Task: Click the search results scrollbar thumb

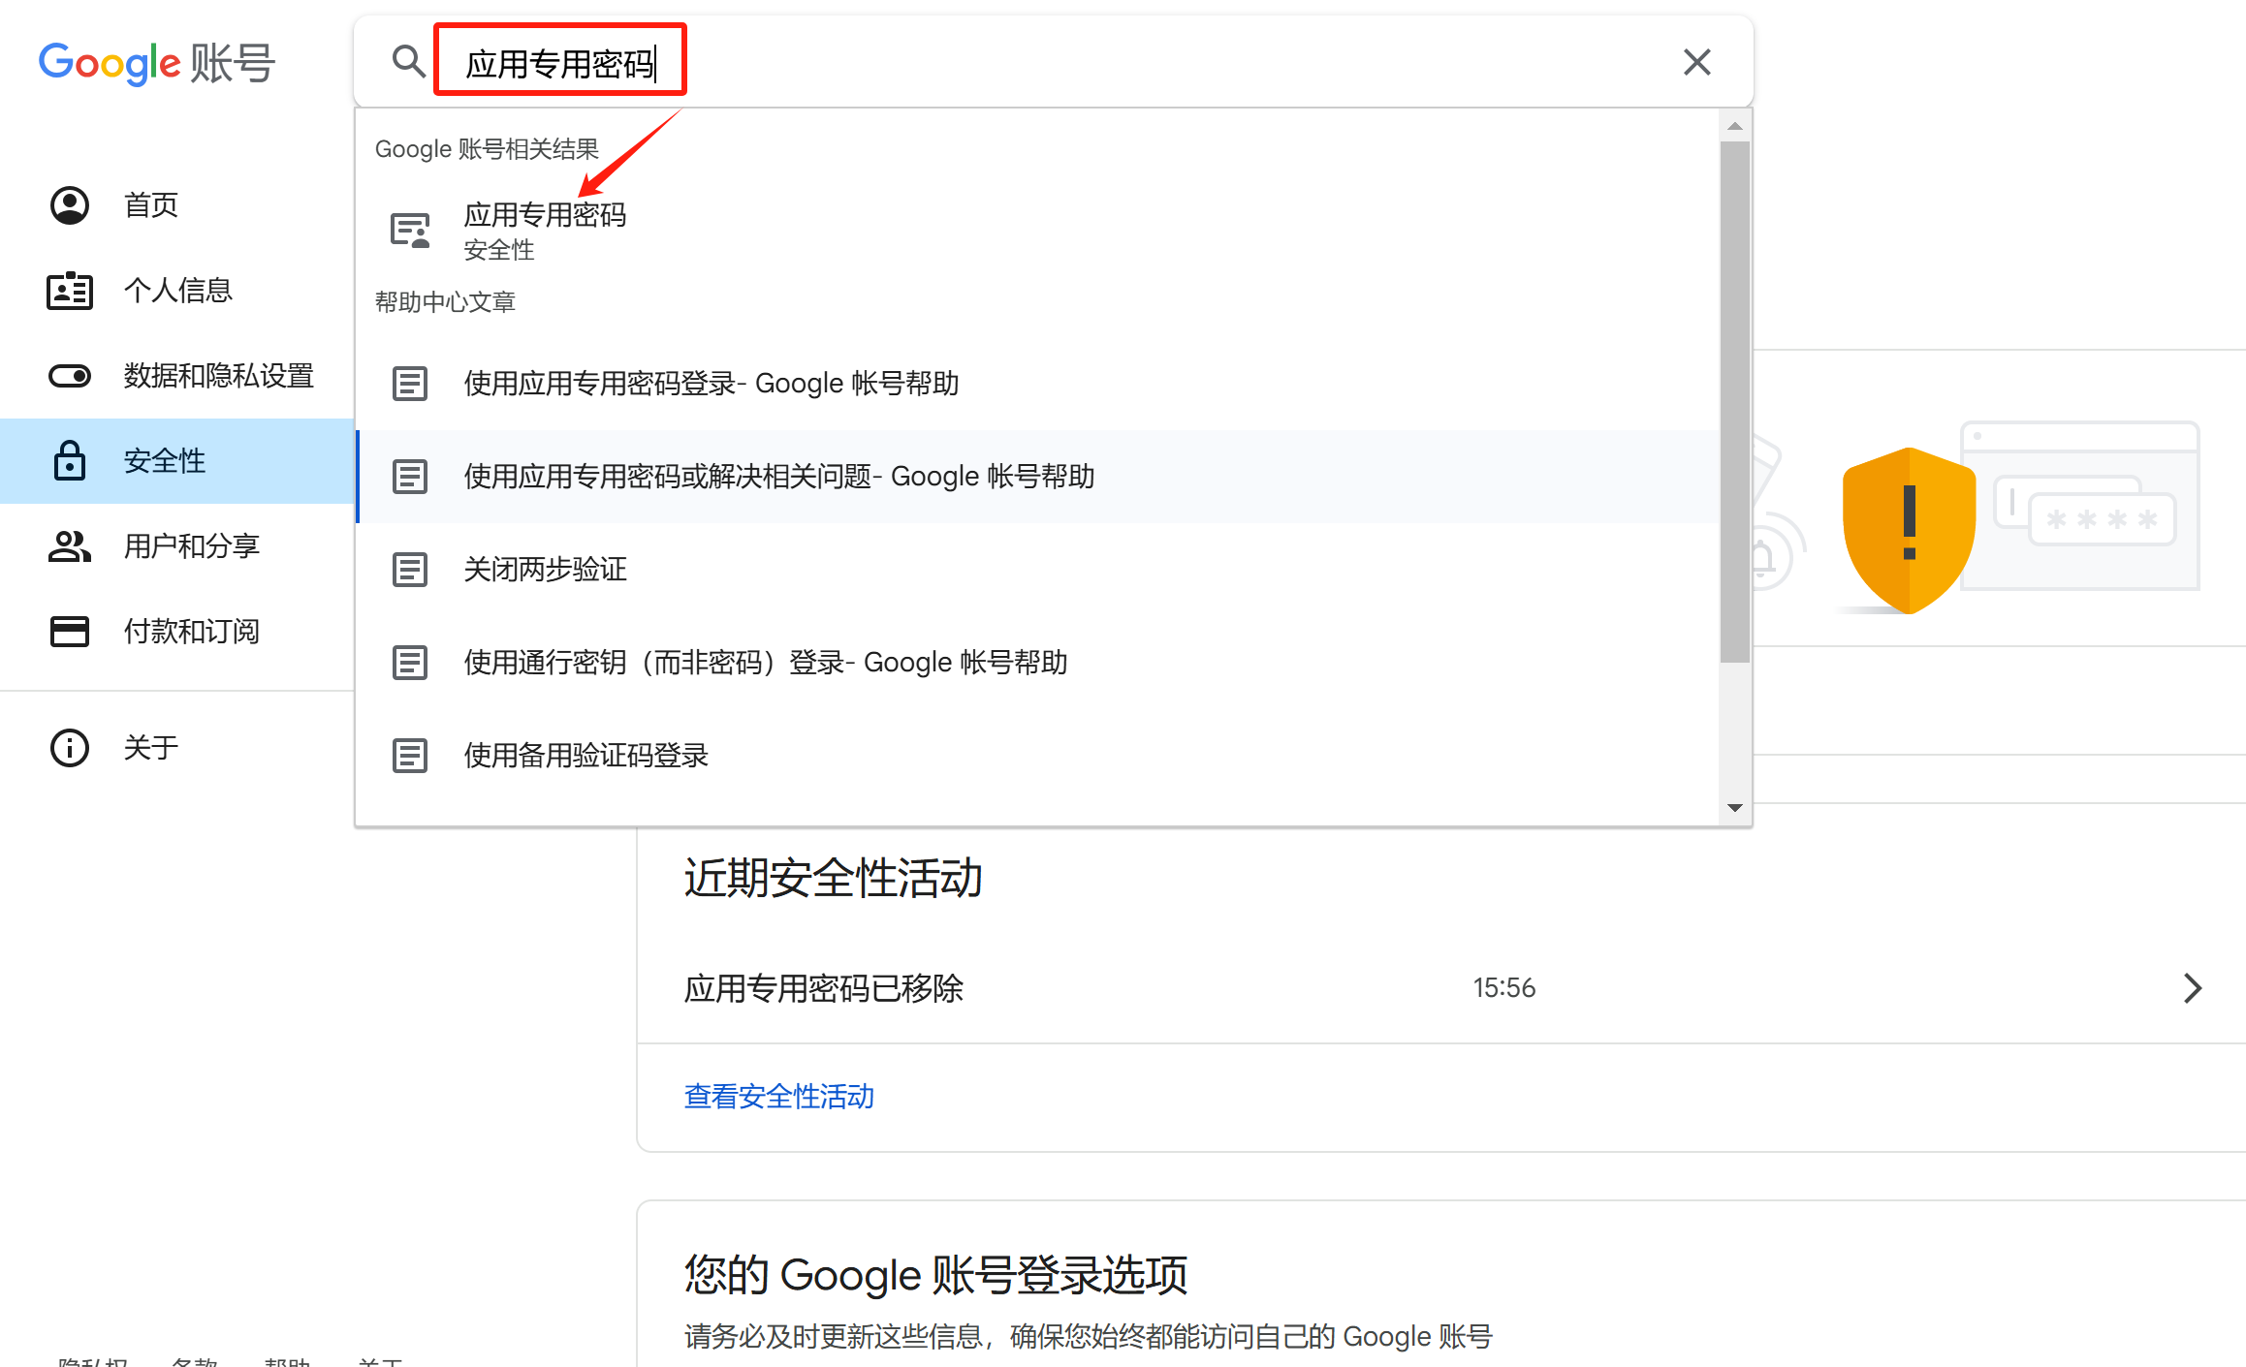Action: (1735, 402)
